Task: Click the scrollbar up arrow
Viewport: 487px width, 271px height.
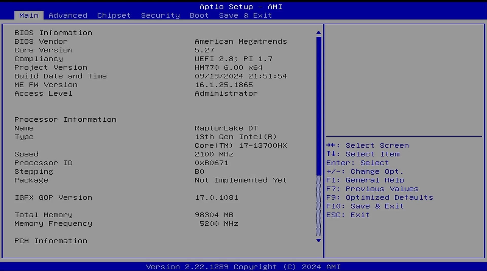Action: pos(318,33)
